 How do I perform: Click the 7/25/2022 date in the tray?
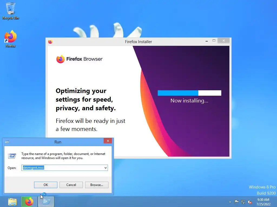[263, 204]
